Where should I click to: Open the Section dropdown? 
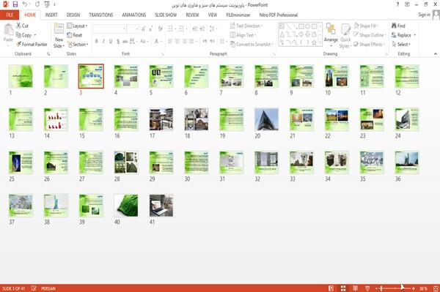(78, 44)
